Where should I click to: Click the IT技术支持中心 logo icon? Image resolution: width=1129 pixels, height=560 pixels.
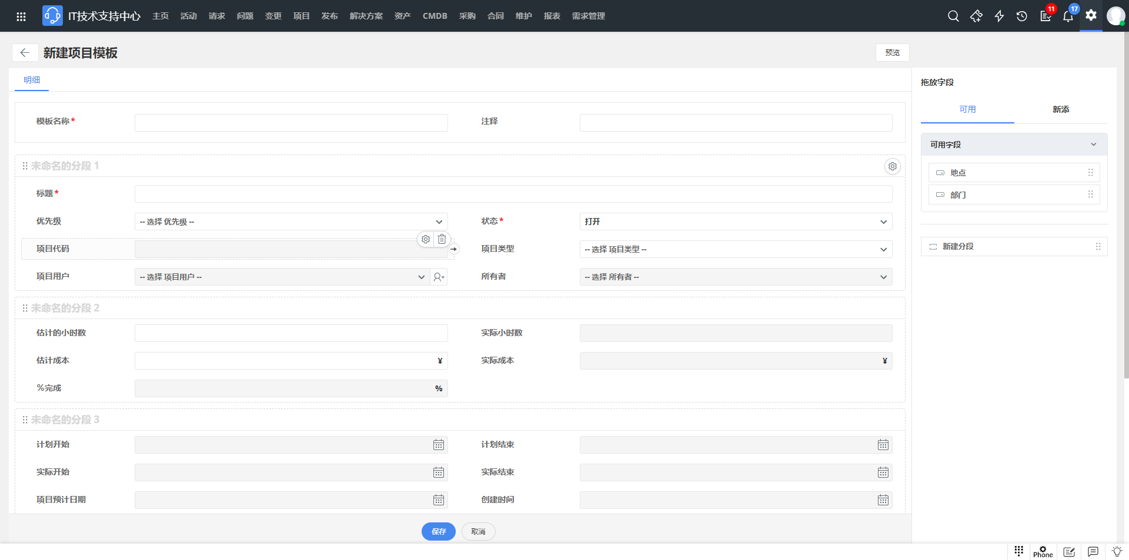click(52, 16)
